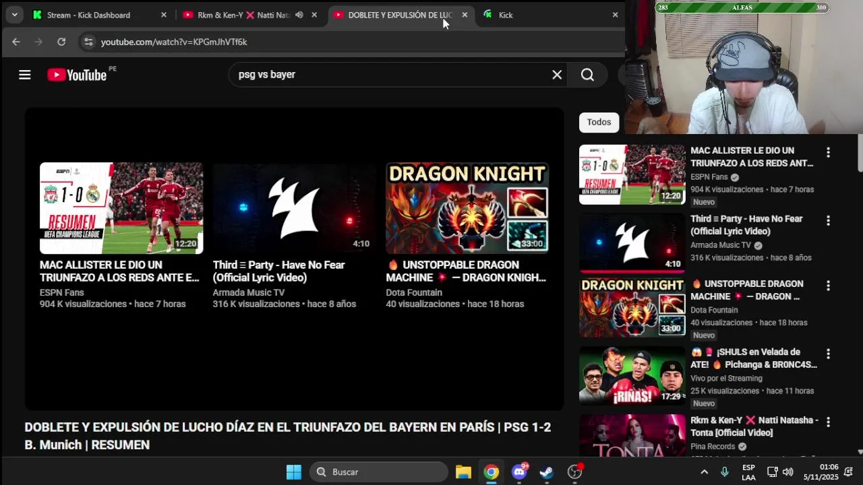Image resolution: width=863 pixels, height=485 pixels.
Task: Open the volume speaker tray icon
Action: pyautogui.click(x=787, y=472)
